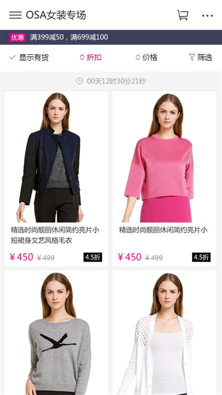Click the 4.5折 badge on navy jacket
222x395 pixels.
(93, 257)
